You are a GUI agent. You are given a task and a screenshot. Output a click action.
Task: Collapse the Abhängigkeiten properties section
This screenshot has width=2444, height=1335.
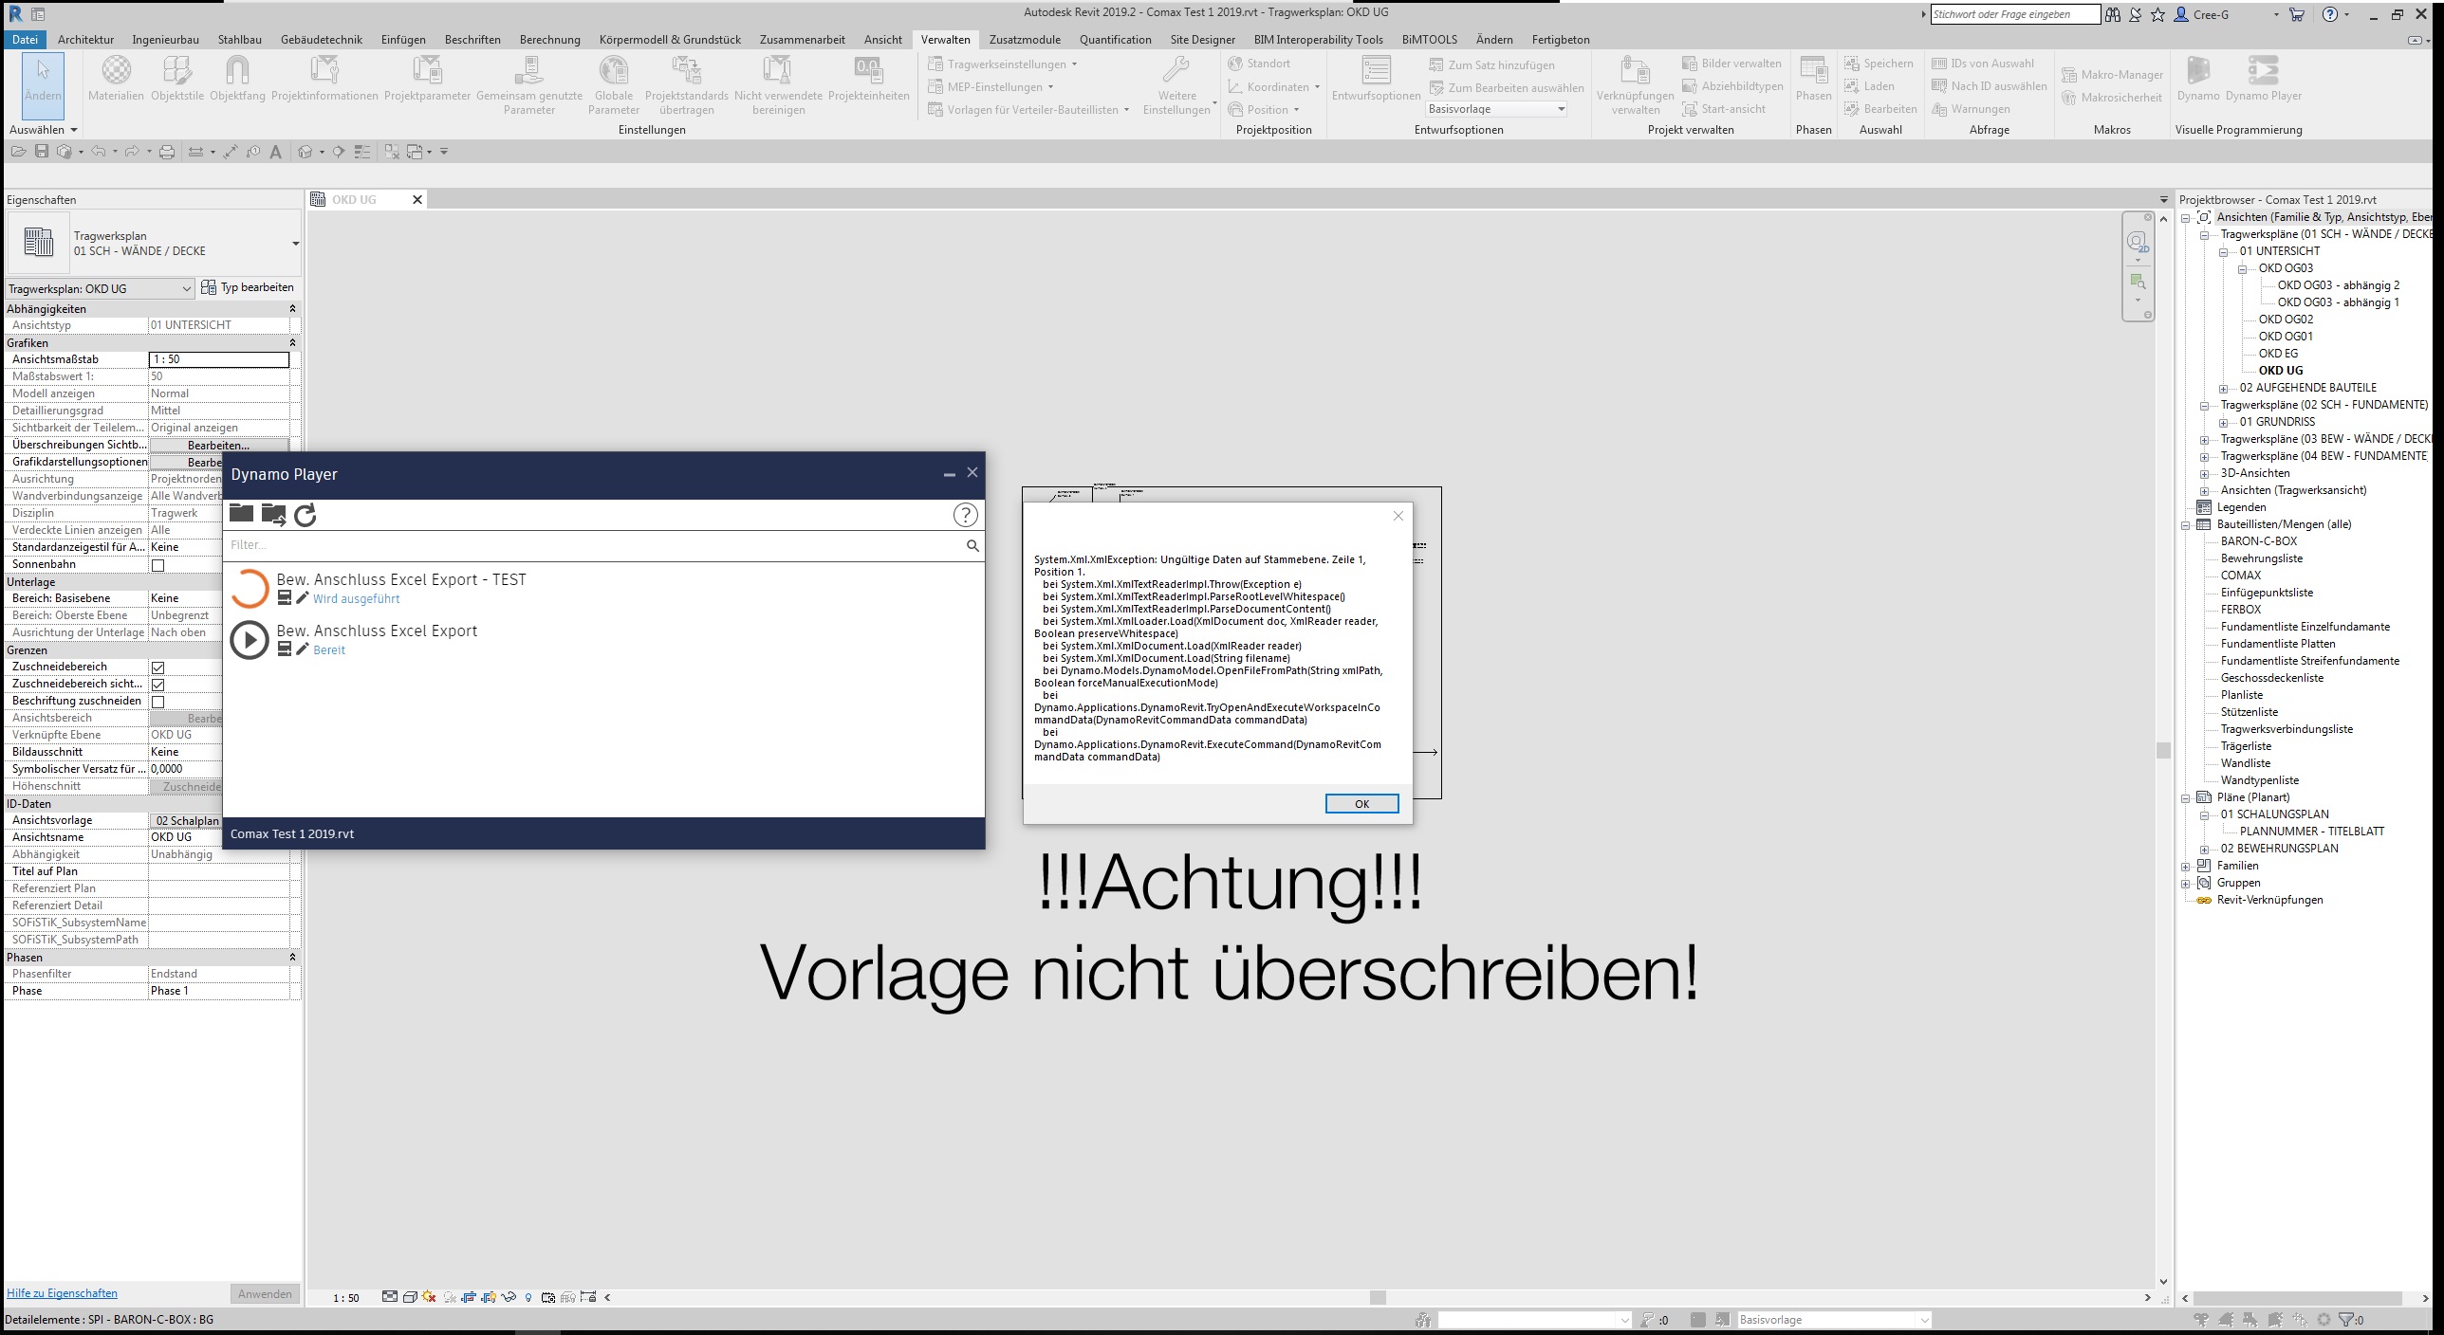[292, 309]
